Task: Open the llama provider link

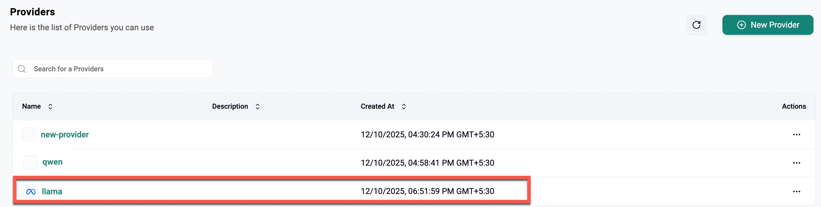Action: point(52,191)
